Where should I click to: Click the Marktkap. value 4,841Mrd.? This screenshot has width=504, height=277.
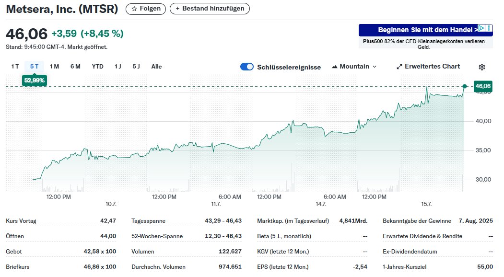coord(353,221)
